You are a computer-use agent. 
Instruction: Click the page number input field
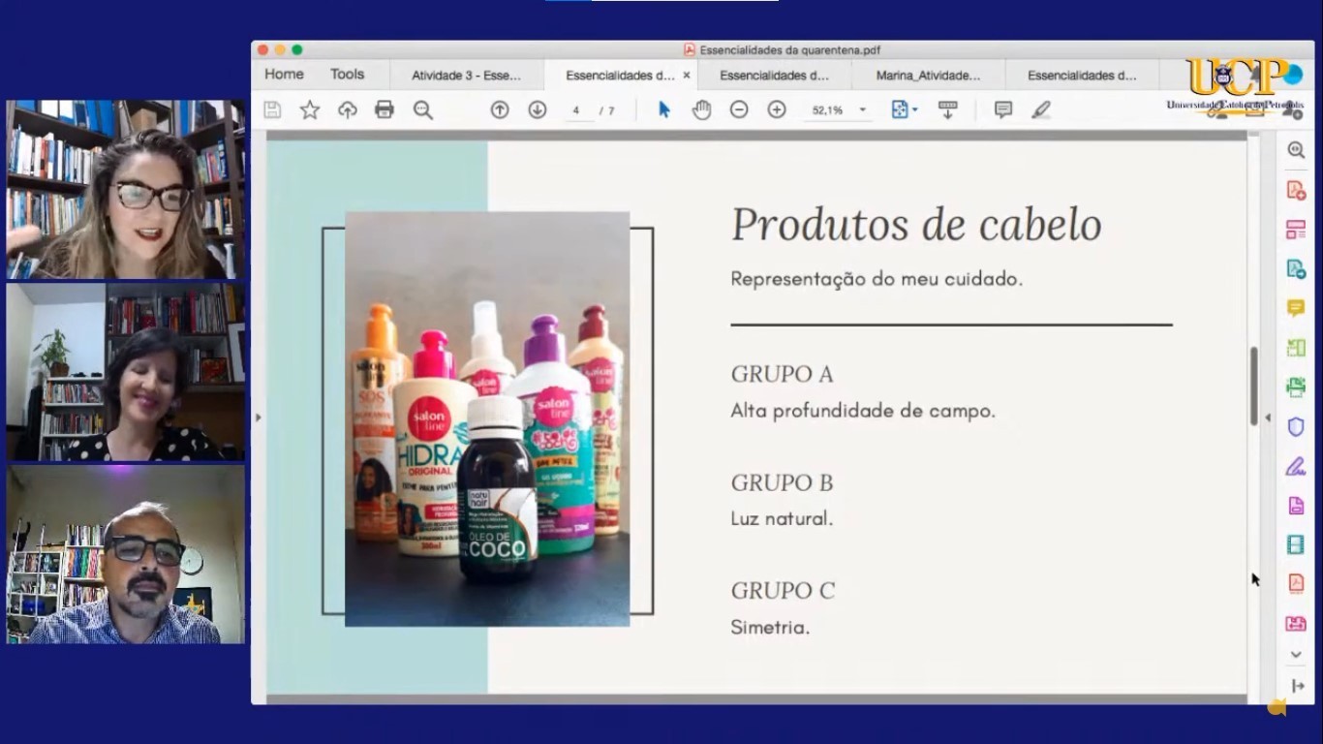pos(577,110)
